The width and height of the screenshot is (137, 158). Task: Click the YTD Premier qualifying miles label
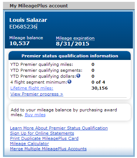coord(42,64)
